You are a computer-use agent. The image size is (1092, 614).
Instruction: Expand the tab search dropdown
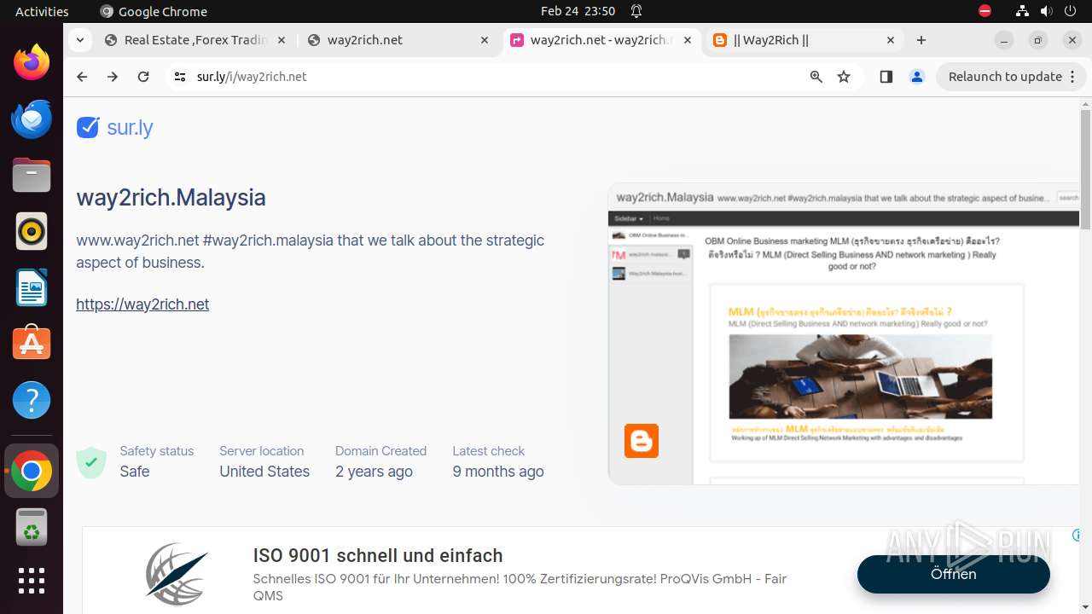pyautogui.click(x=79, y=40)
